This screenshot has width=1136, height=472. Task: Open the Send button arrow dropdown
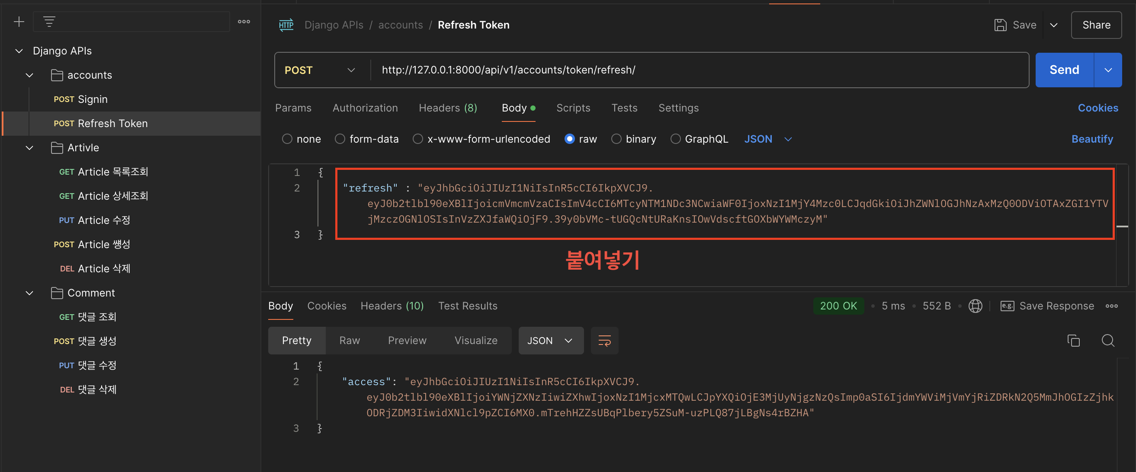[x=1108, y=70]
